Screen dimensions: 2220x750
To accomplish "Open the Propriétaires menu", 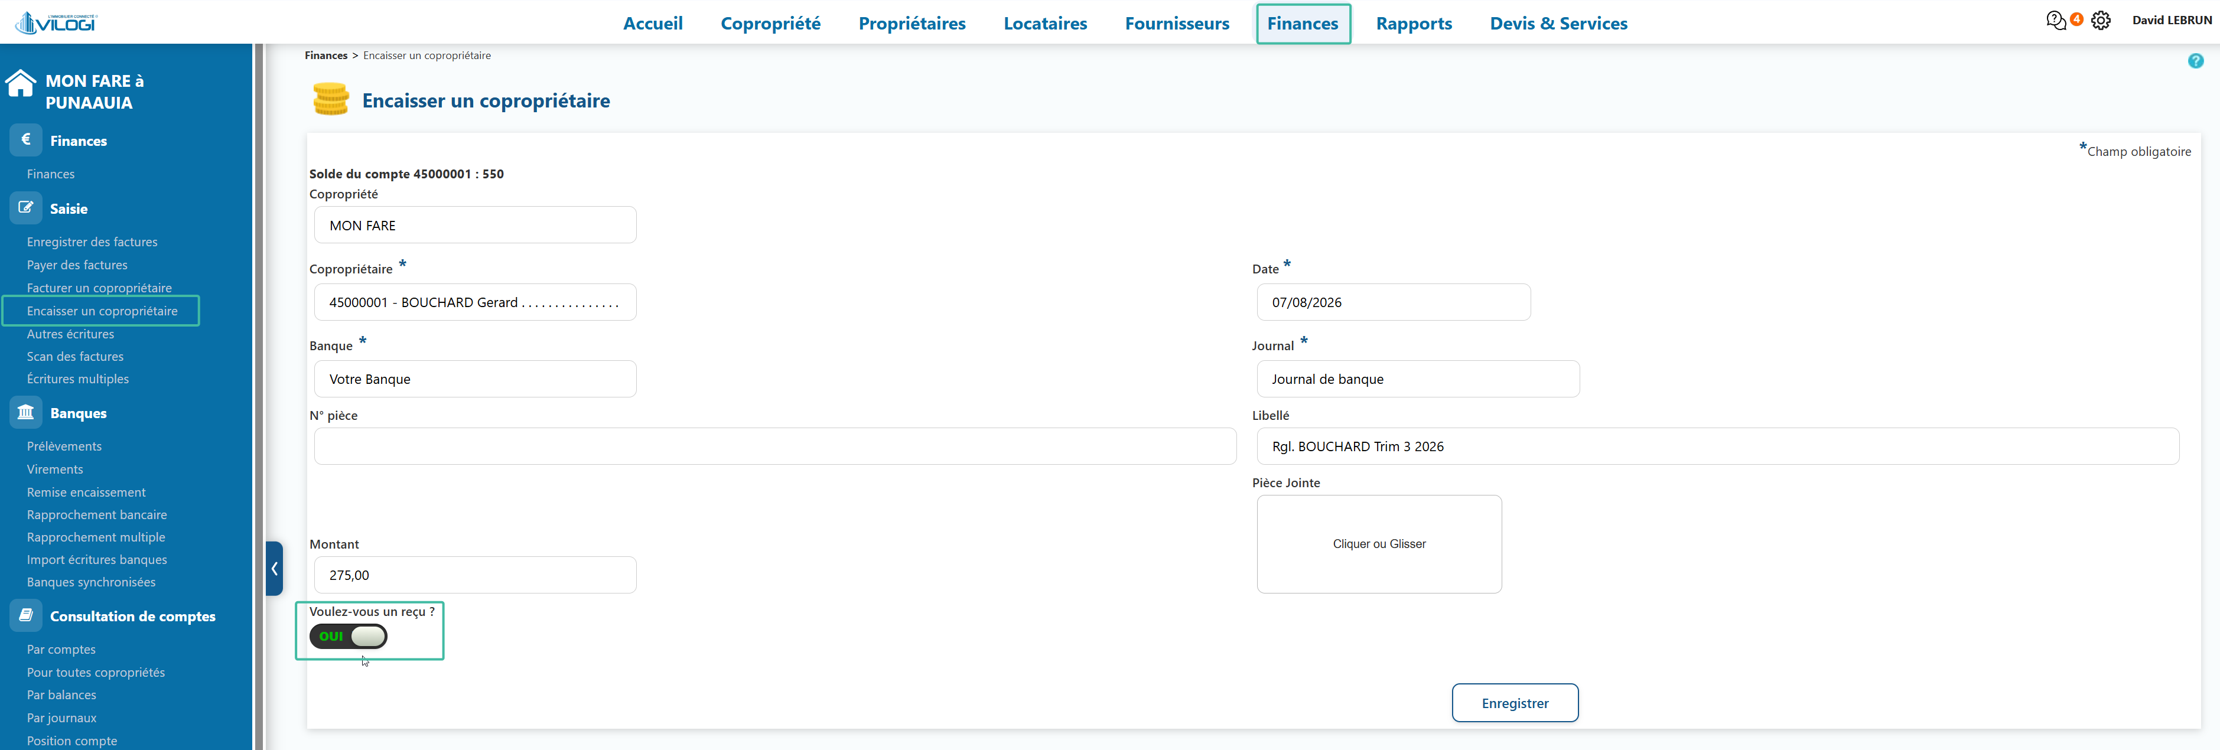I will [912, 23].
